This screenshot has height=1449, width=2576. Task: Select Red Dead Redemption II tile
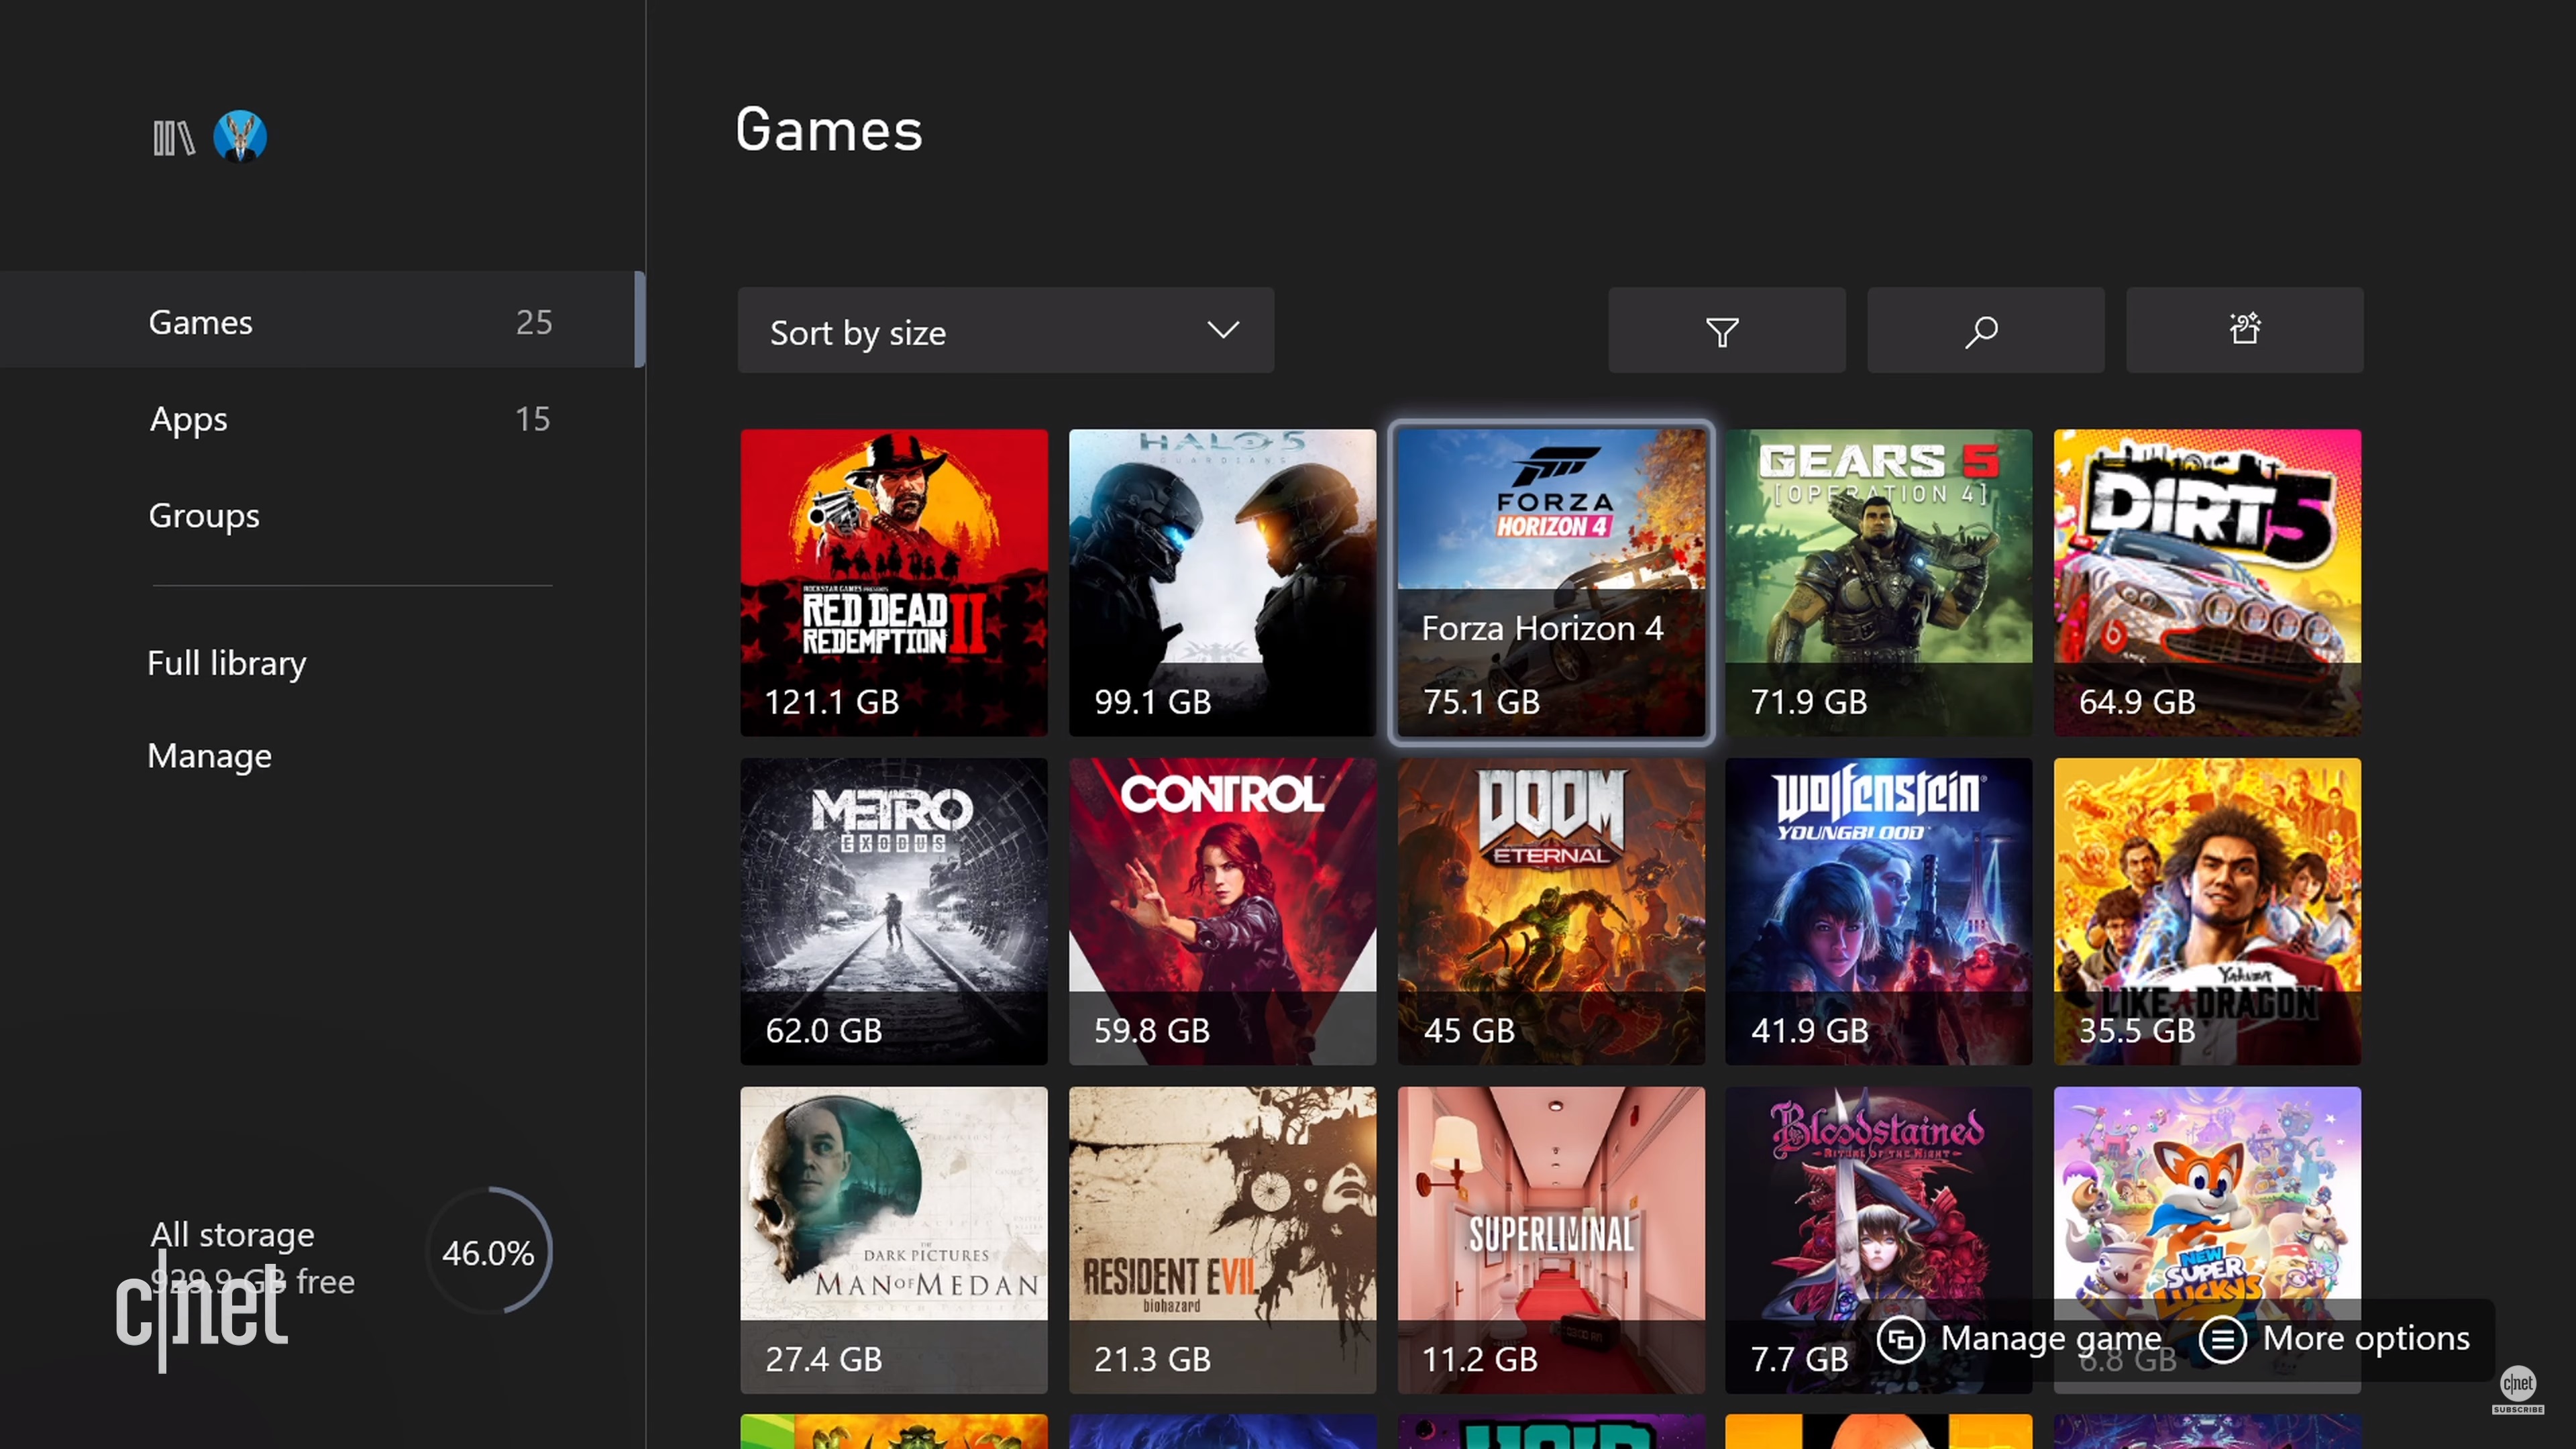pos(894,583)
